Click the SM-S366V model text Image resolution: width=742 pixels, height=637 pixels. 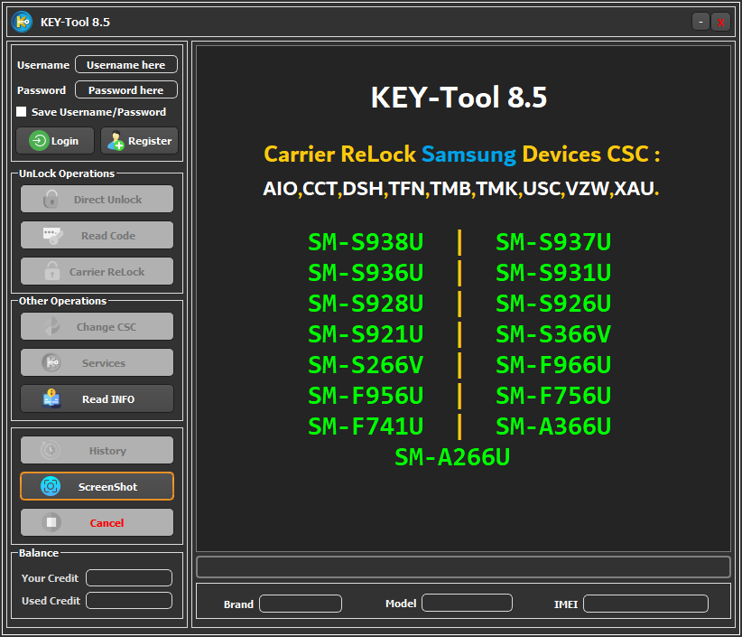coord(553,334)
